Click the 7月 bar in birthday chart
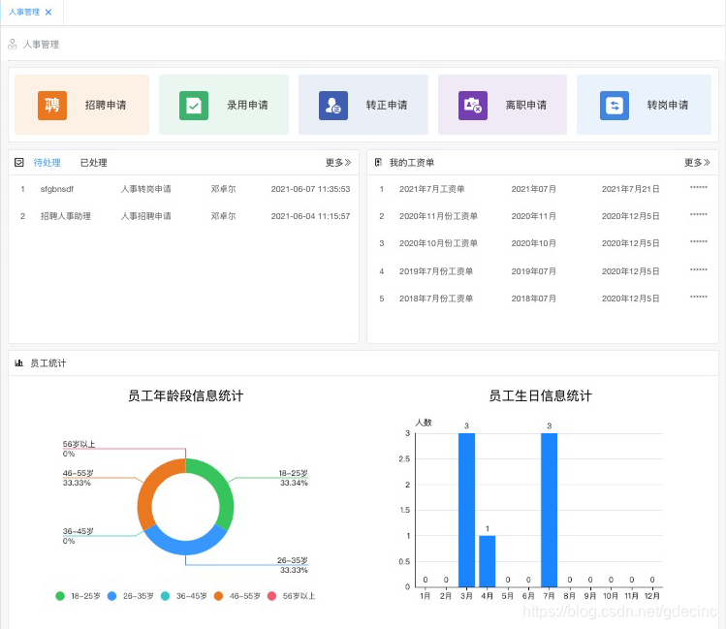 [549, 510]
